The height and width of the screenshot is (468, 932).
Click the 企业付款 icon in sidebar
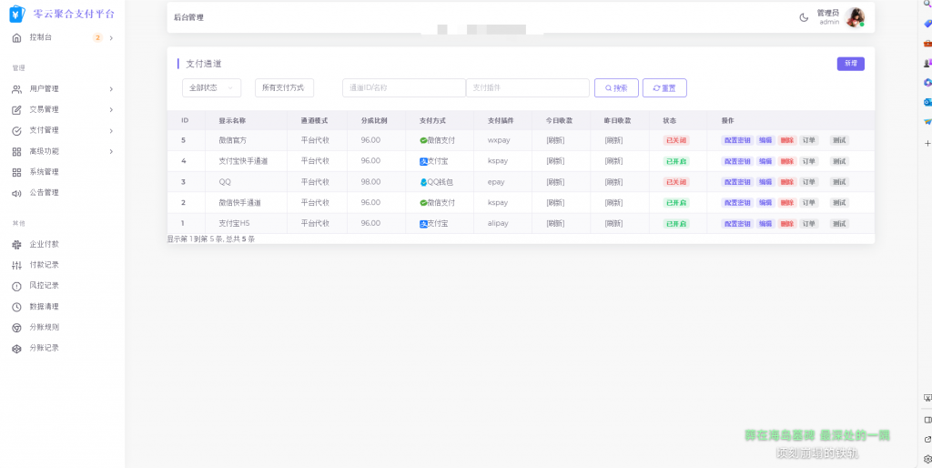16,244
